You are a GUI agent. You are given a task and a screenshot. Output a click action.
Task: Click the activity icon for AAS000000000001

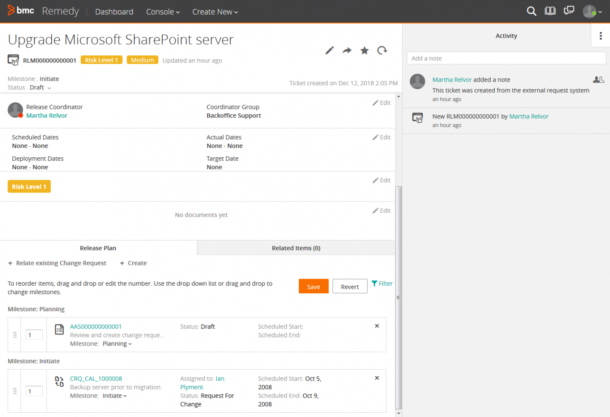pos(59,329)
